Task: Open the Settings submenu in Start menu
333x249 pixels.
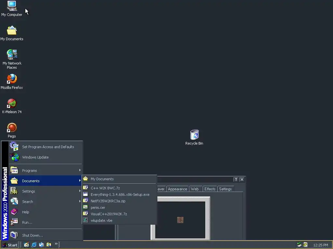Action: click(45, 191)
